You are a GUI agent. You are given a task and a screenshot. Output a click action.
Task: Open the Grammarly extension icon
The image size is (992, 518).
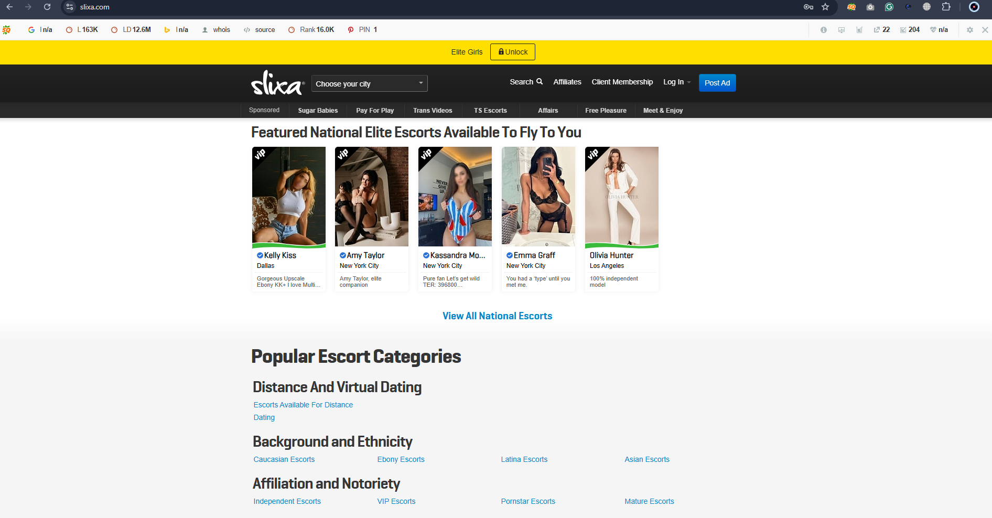(x=889, y=7)
